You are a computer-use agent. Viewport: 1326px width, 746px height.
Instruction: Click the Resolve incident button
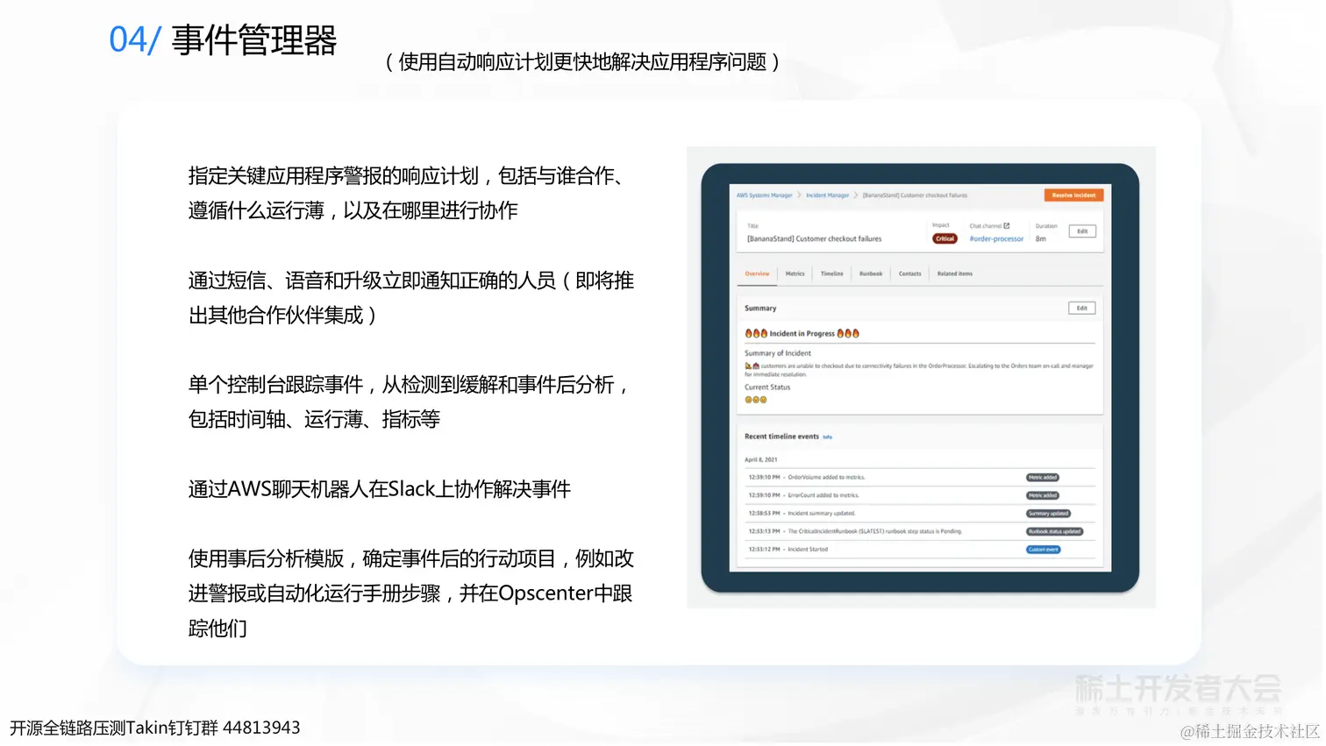(x=1073, y=195)
